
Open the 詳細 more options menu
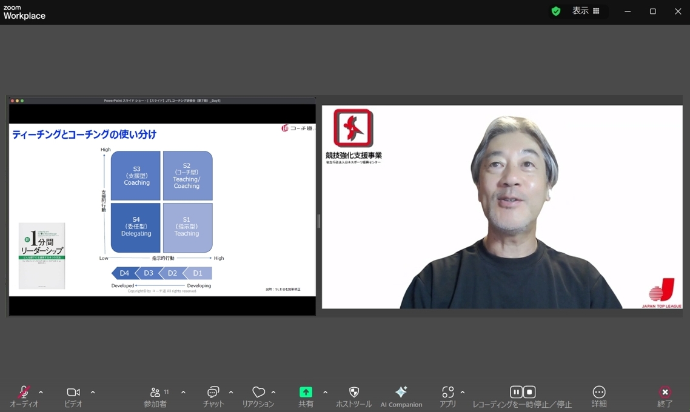[599, 392]
